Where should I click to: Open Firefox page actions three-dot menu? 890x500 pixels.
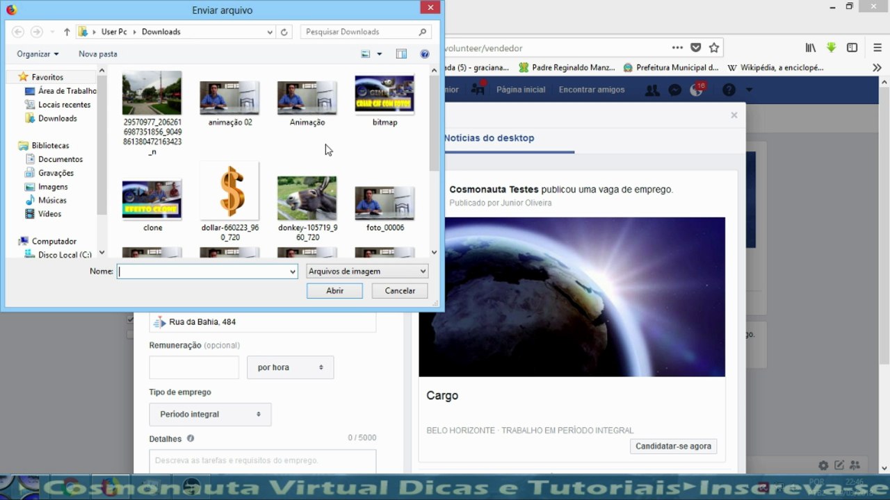(677, 48)
